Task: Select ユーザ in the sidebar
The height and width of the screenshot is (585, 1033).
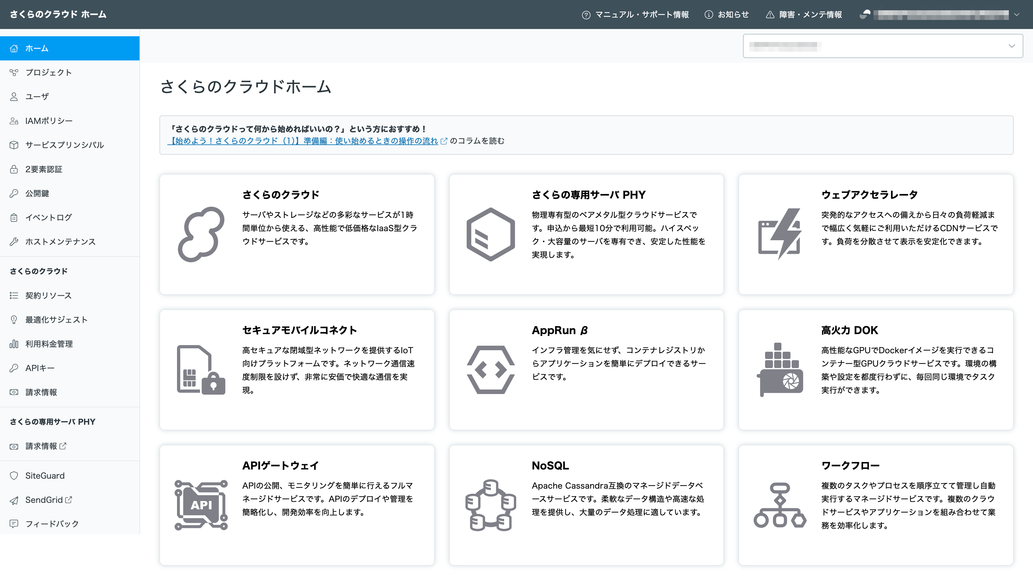Action: point(70,96)
